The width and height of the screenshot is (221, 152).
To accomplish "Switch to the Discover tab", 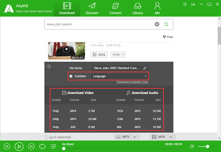I will click(x=92, y=9).
